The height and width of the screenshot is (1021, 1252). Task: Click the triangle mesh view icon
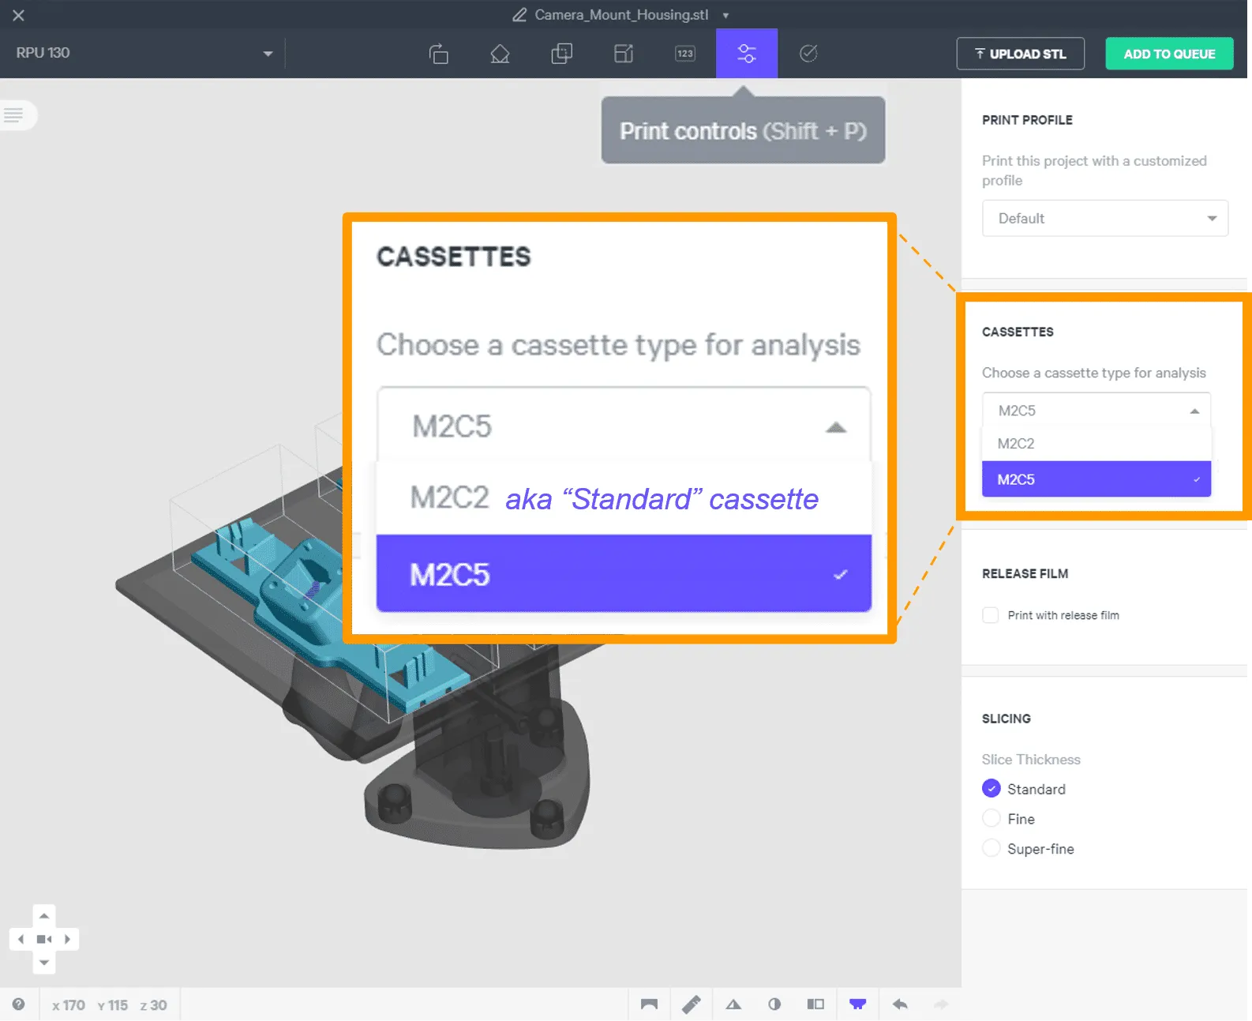[x=733, y=1004]
